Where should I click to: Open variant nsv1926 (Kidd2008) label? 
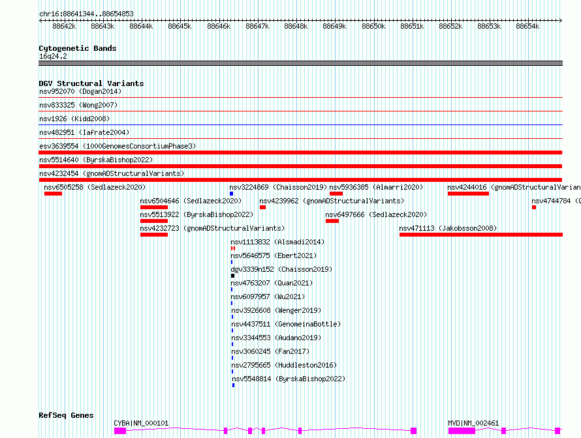click(x=74, y=119)
